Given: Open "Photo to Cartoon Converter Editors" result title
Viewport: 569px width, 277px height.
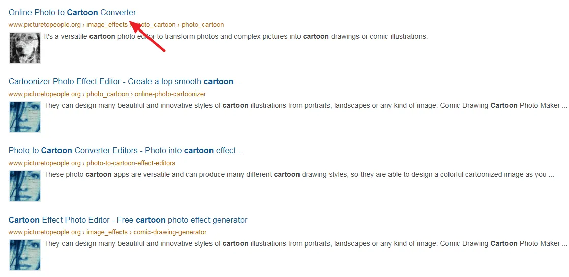Looking at the screenshot, I should click(126, 150).
